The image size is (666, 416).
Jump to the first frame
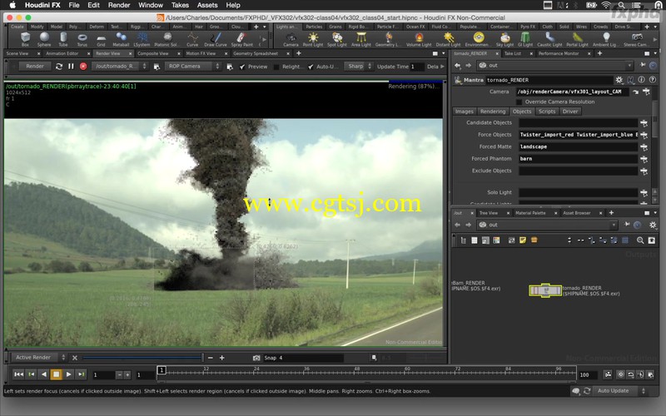click(x=18, y=374)
